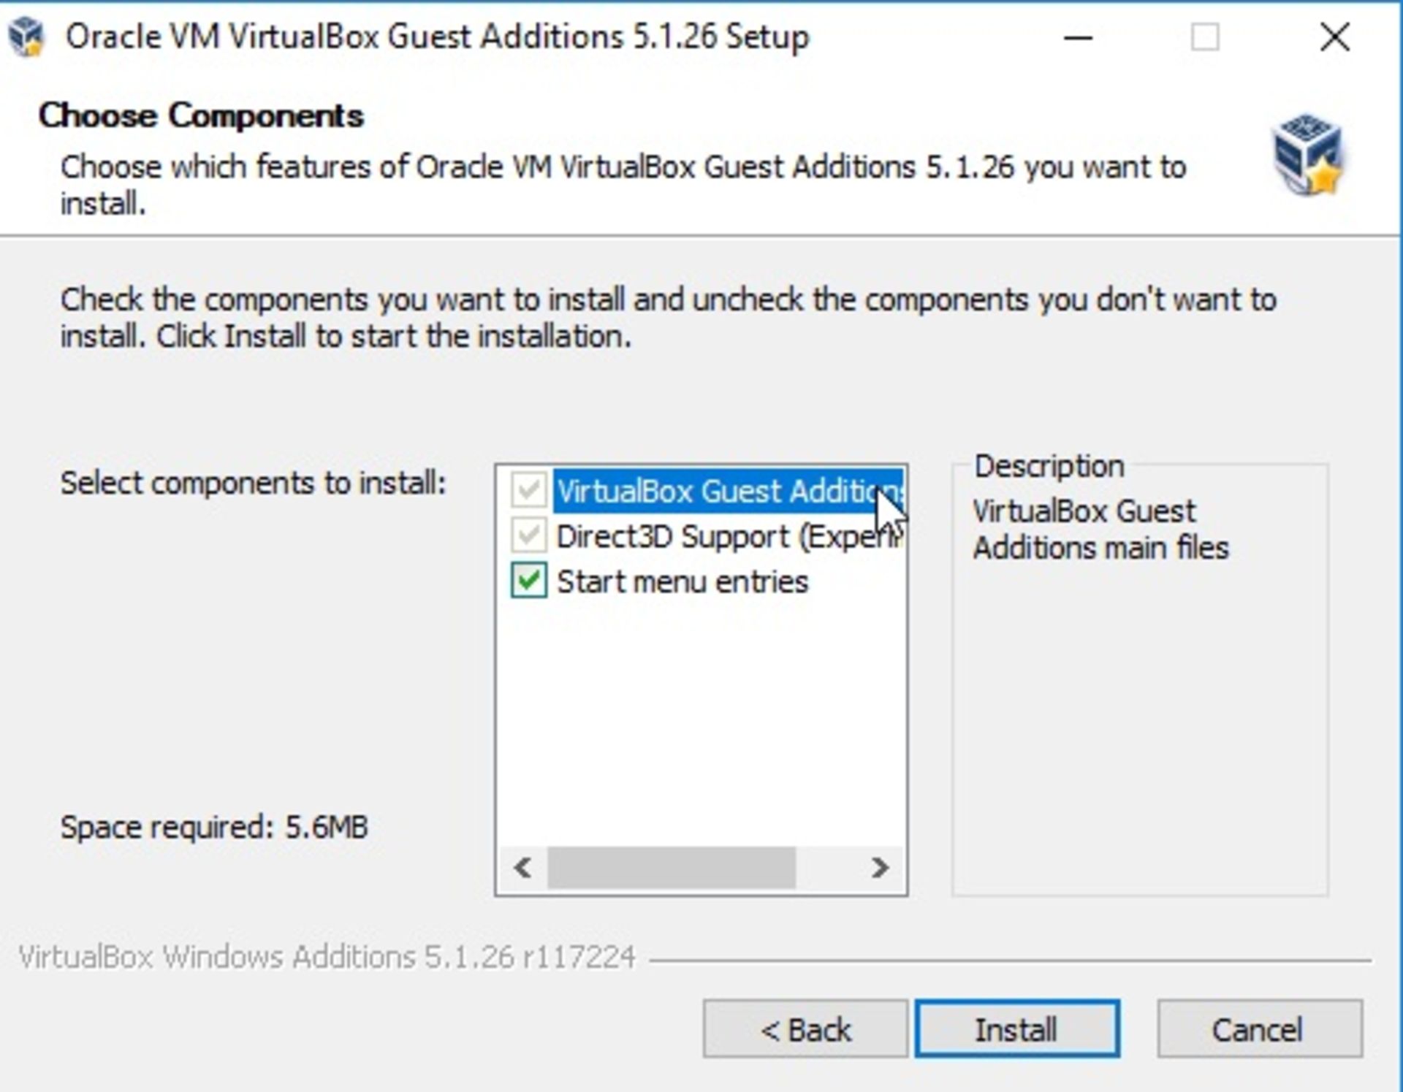The image size is (1403, 1092).
Task: Go back with the < Back button
Action: coord(805,1029)
